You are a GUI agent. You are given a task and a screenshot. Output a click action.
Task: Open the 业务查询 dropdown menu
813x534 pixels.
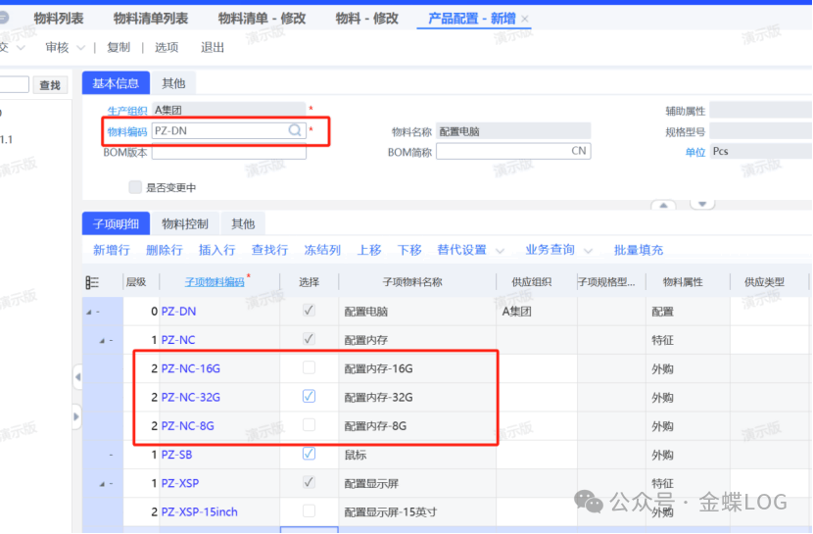[557, 250]
